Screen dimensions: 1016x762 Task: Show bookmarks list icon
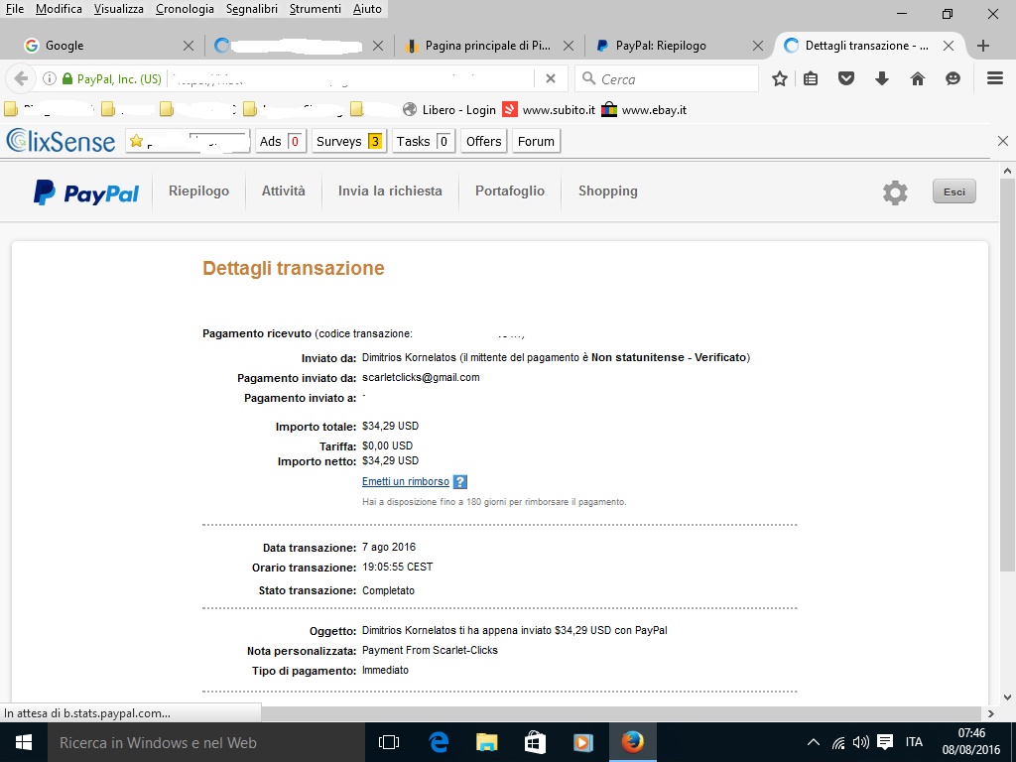click(x=811, y=79)
